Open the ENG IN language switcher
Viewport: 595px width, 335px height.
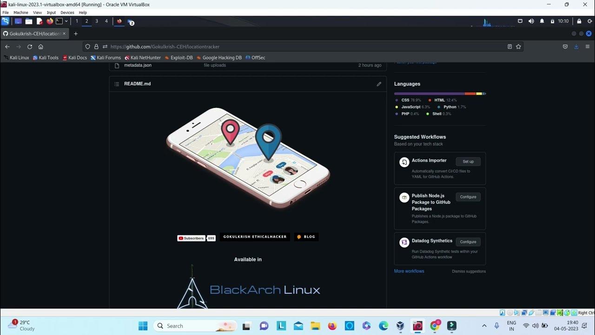[511, 326]
